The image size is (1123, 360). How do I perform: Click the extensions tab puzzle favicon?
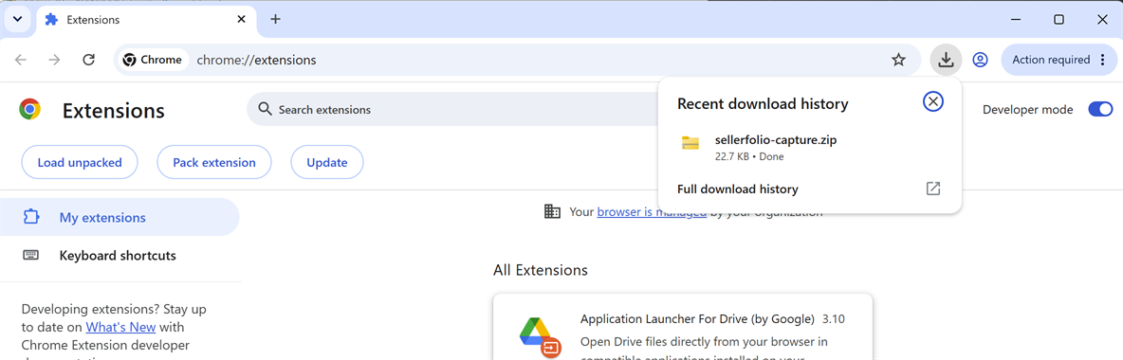coord(51,20)
